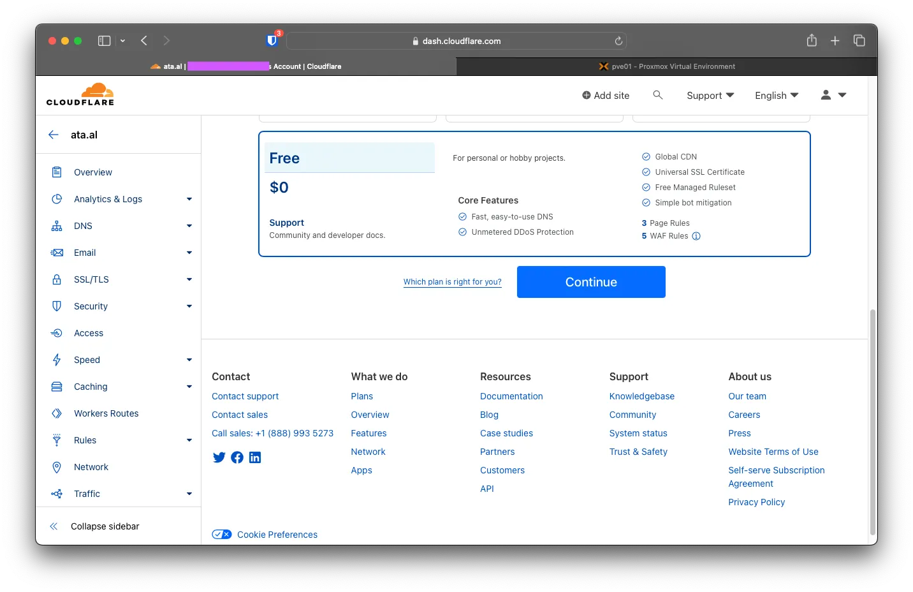Expand the Traffic submenu arrow
913x592 pixels.
pos(189,494)
